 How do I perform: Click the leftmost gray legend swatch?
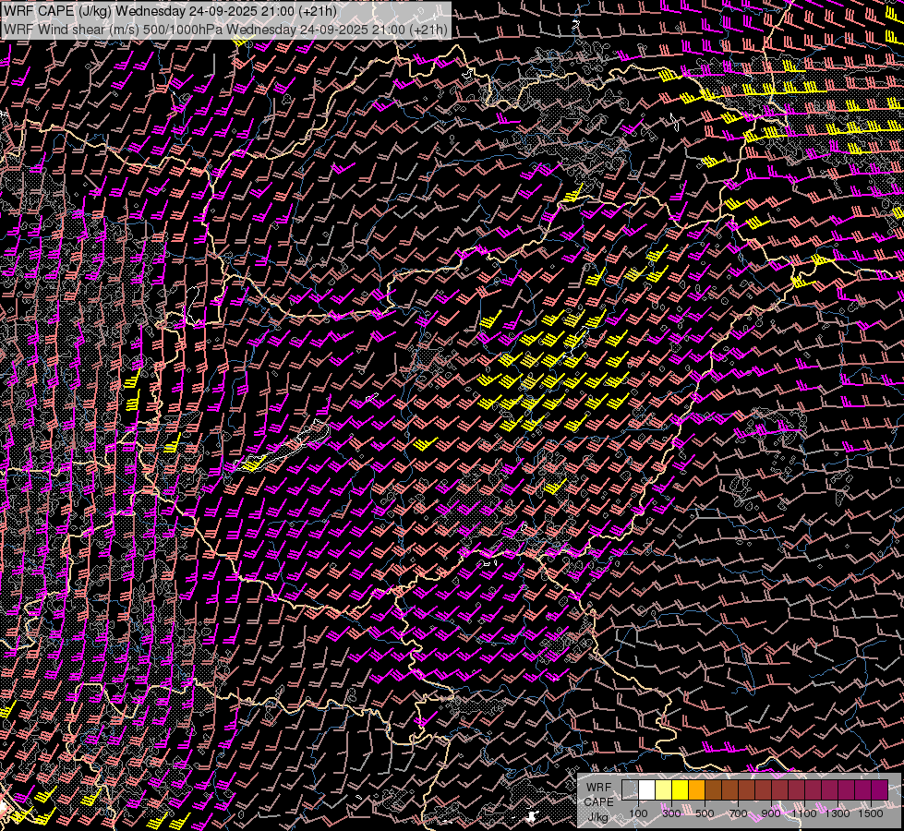coord(630,790)
